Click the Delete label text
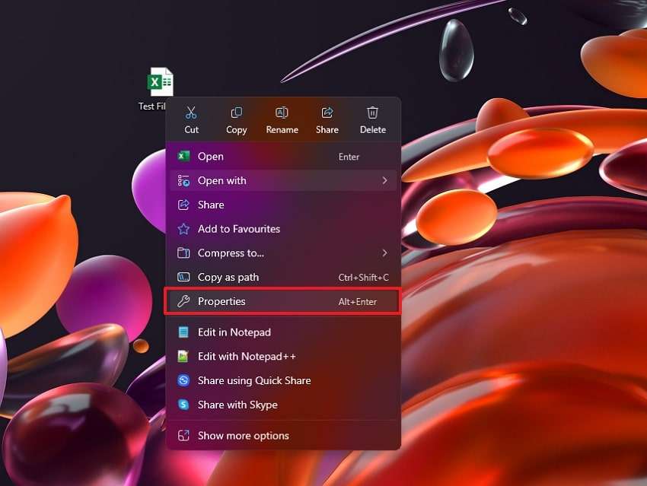 coord(373,129)
